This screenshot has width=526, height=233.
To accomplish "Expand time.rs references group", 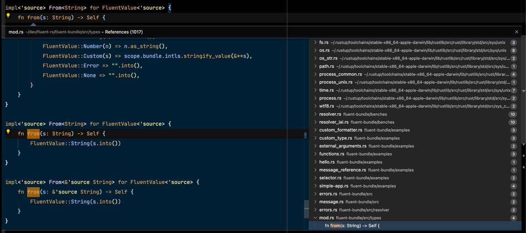I will click(x=316, y=90).
